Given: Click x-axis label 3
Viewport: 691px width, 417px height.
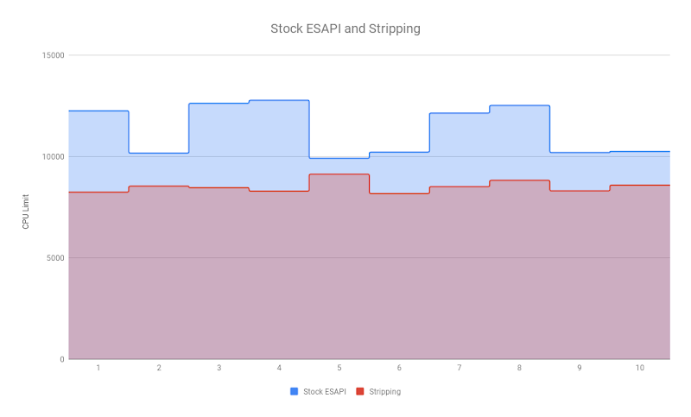Looking at the screenshot, I should tap(219, 368).
